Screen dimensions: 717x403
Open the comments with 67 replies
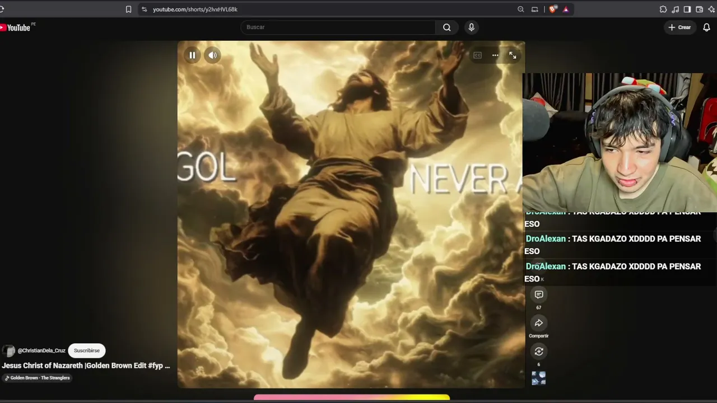539,295
